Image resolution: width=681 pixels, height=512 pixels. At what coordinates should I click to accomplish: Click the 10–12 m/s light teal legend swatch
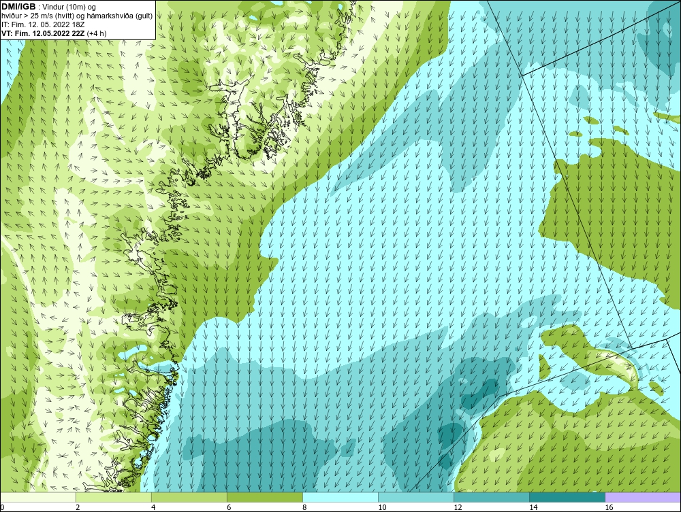pos(416,497)
